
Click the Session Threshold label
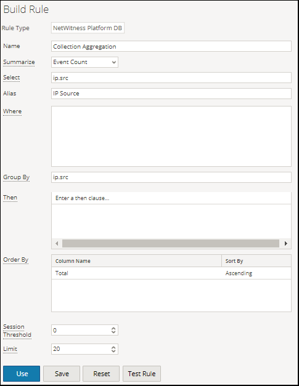coord(17,331)
